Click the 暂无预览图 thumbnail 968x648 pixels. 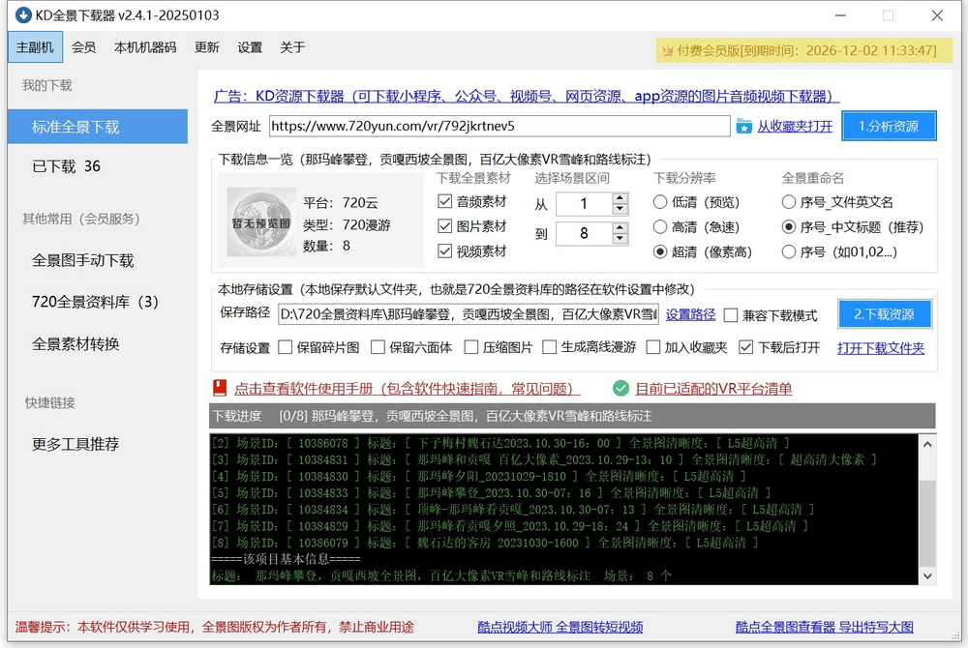pyautogui.click(x=261, y=221)
